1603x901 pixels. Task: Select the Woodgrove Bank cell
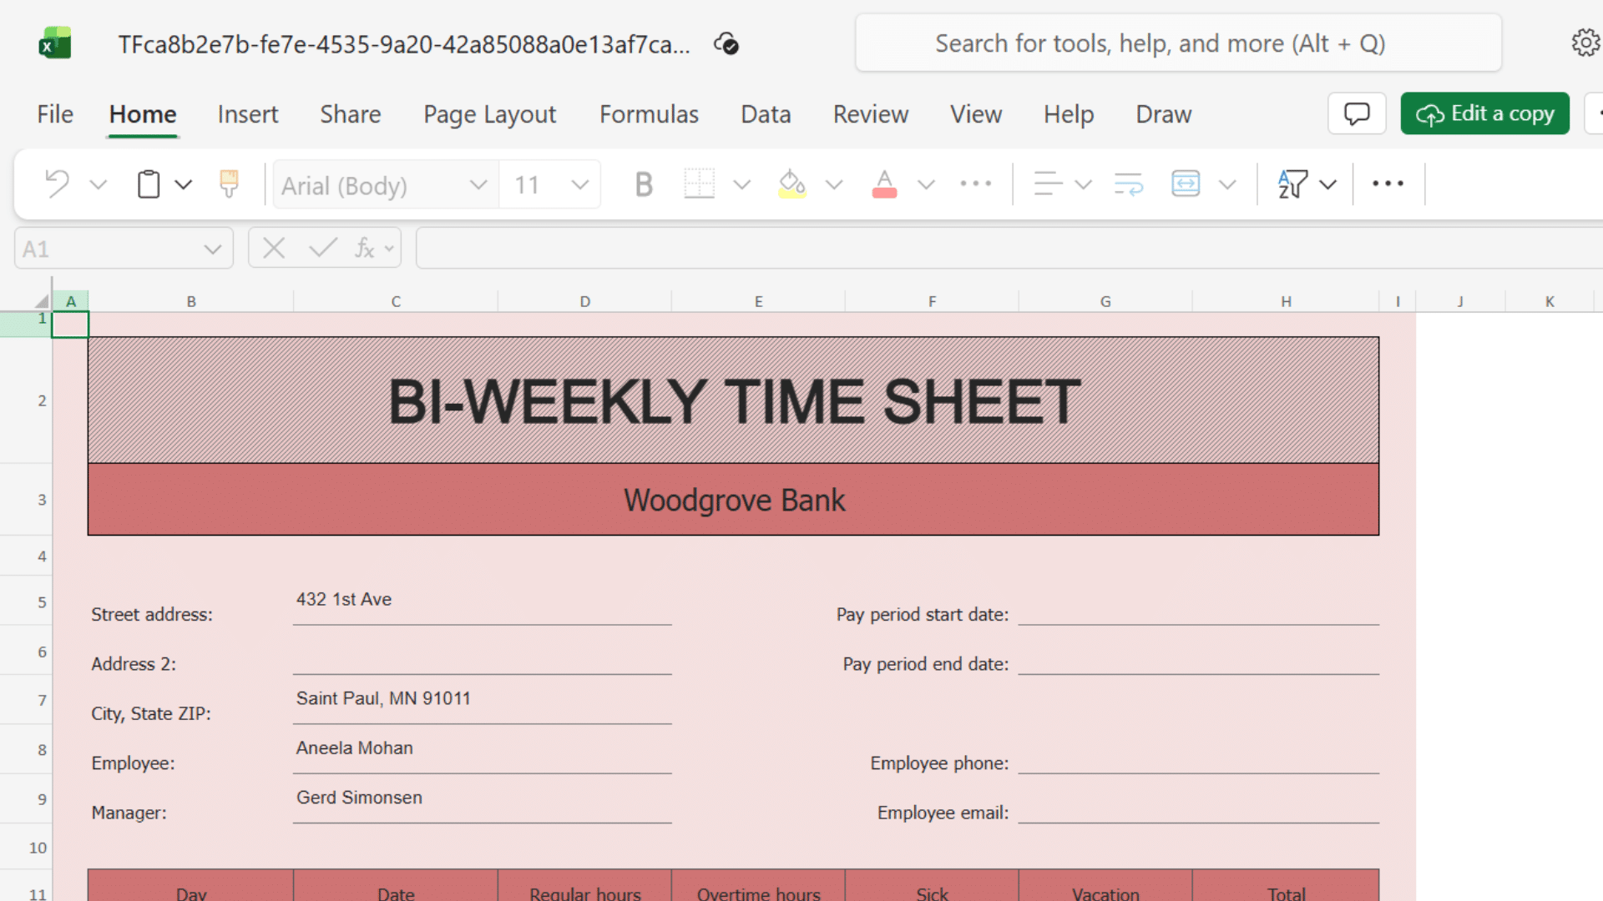(733, 500)
